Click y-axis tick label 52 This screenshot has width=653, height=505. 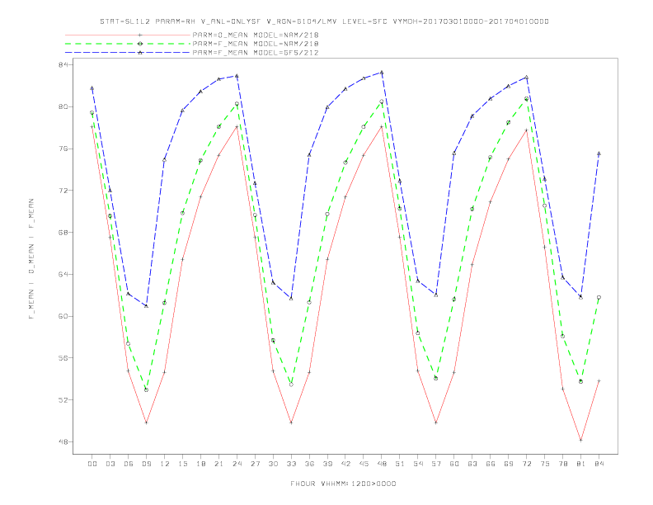pyautogui.click(x=63, y=400)
